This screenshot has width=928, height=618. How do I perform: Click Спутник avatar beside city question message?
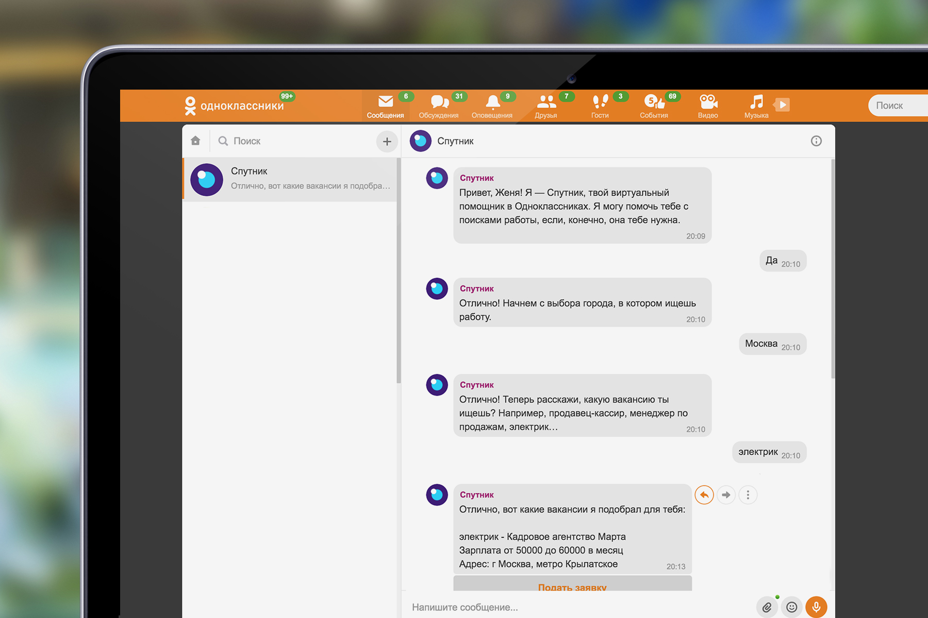pos(437,288)
